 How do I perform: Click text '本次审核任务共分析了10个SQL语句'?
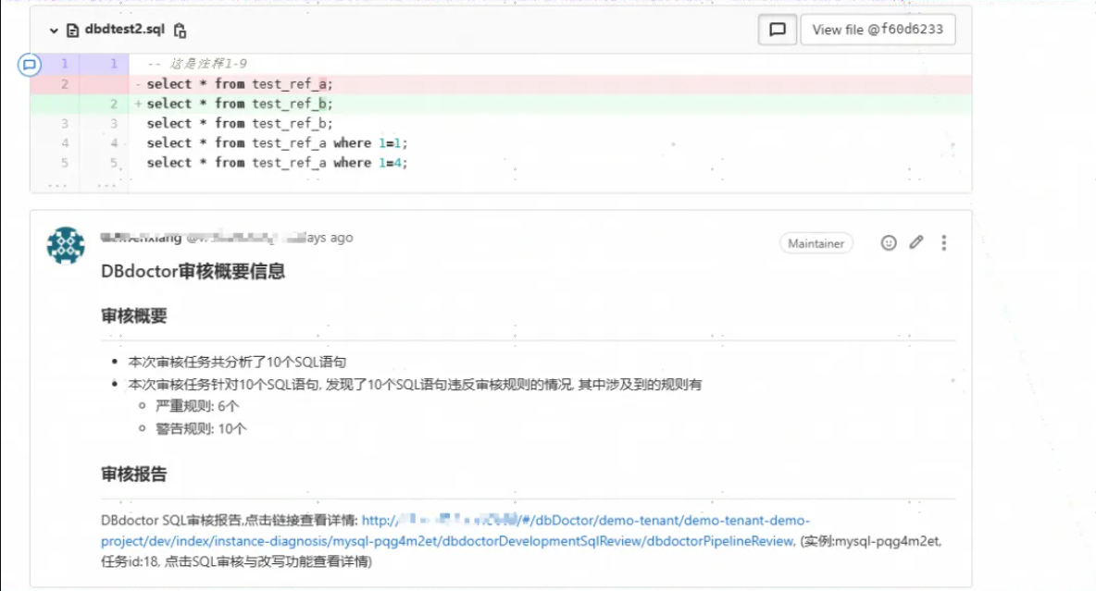[237, 362]
